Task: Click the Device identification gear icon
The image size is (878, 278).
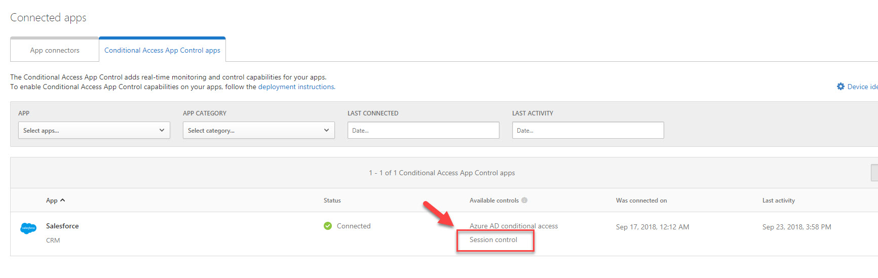Action: click(x=841, y=87)
